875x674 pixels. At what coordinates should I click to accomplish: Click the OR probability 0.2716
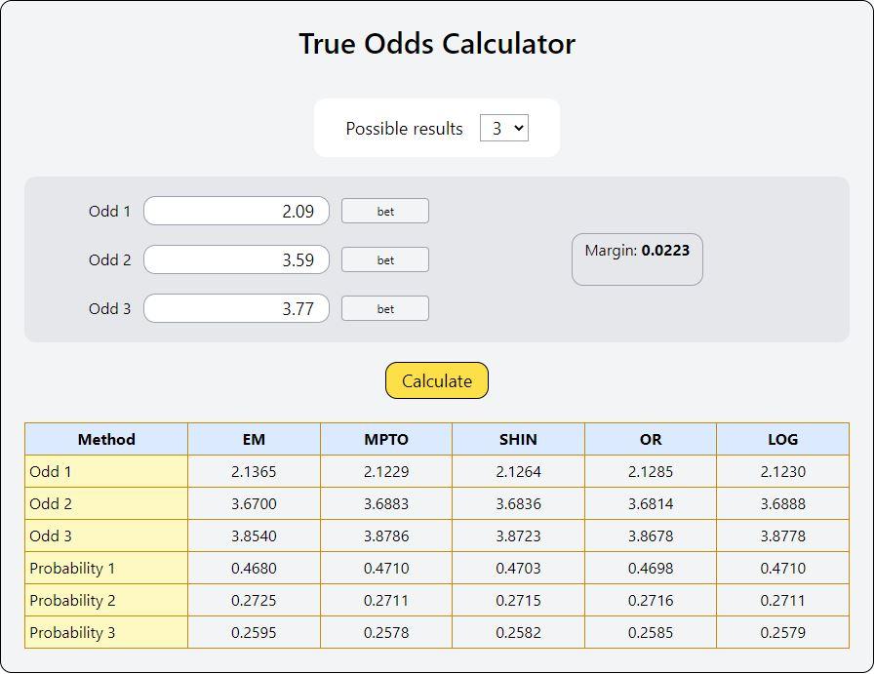651,600
